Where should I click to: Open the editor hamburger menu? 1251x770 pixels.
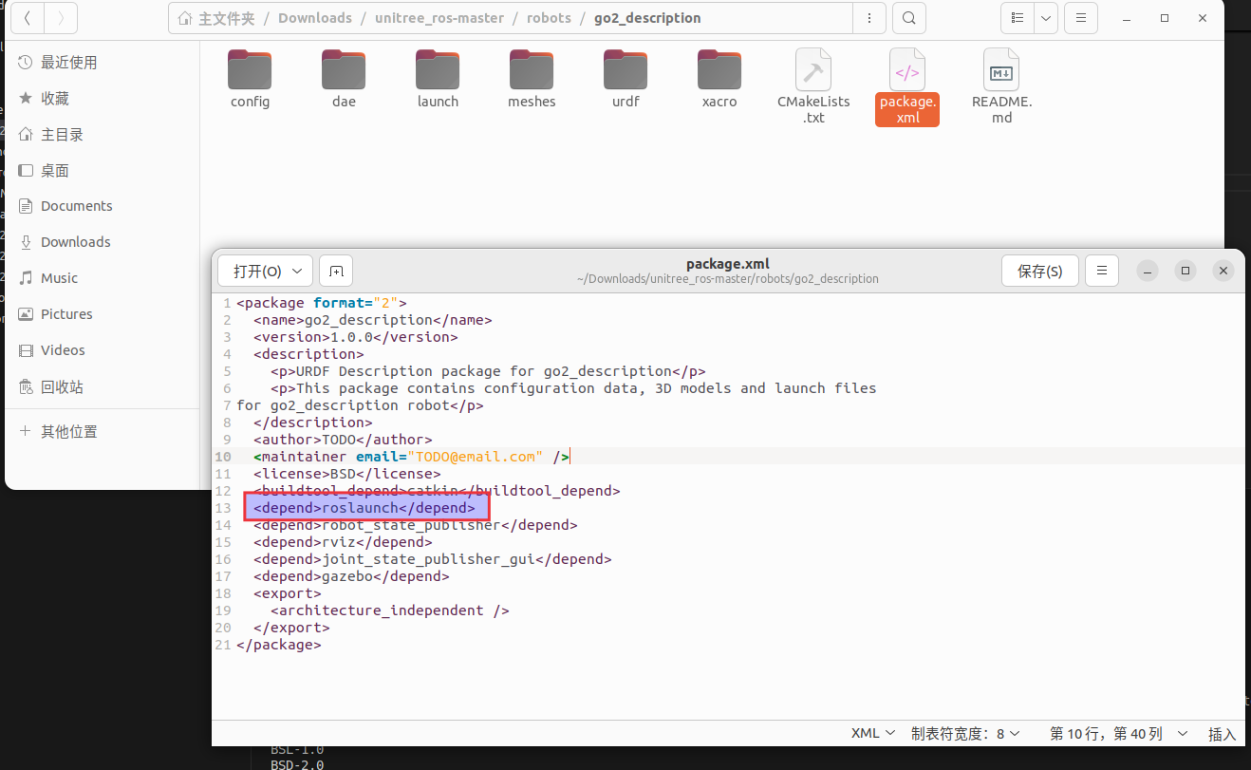click(1101, 271)
